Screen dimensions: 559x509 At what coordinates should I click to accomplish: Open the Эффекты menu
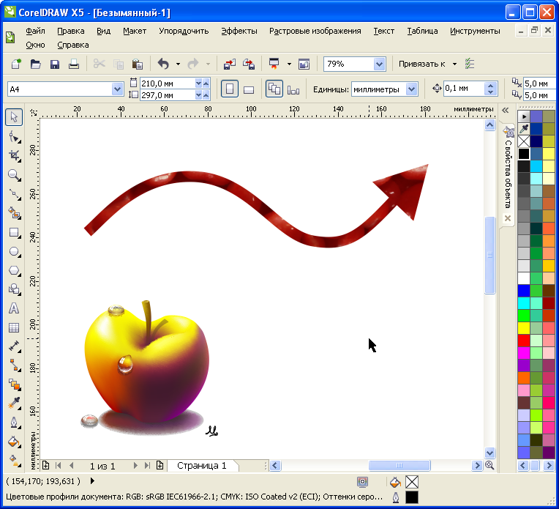coord(239,31)
